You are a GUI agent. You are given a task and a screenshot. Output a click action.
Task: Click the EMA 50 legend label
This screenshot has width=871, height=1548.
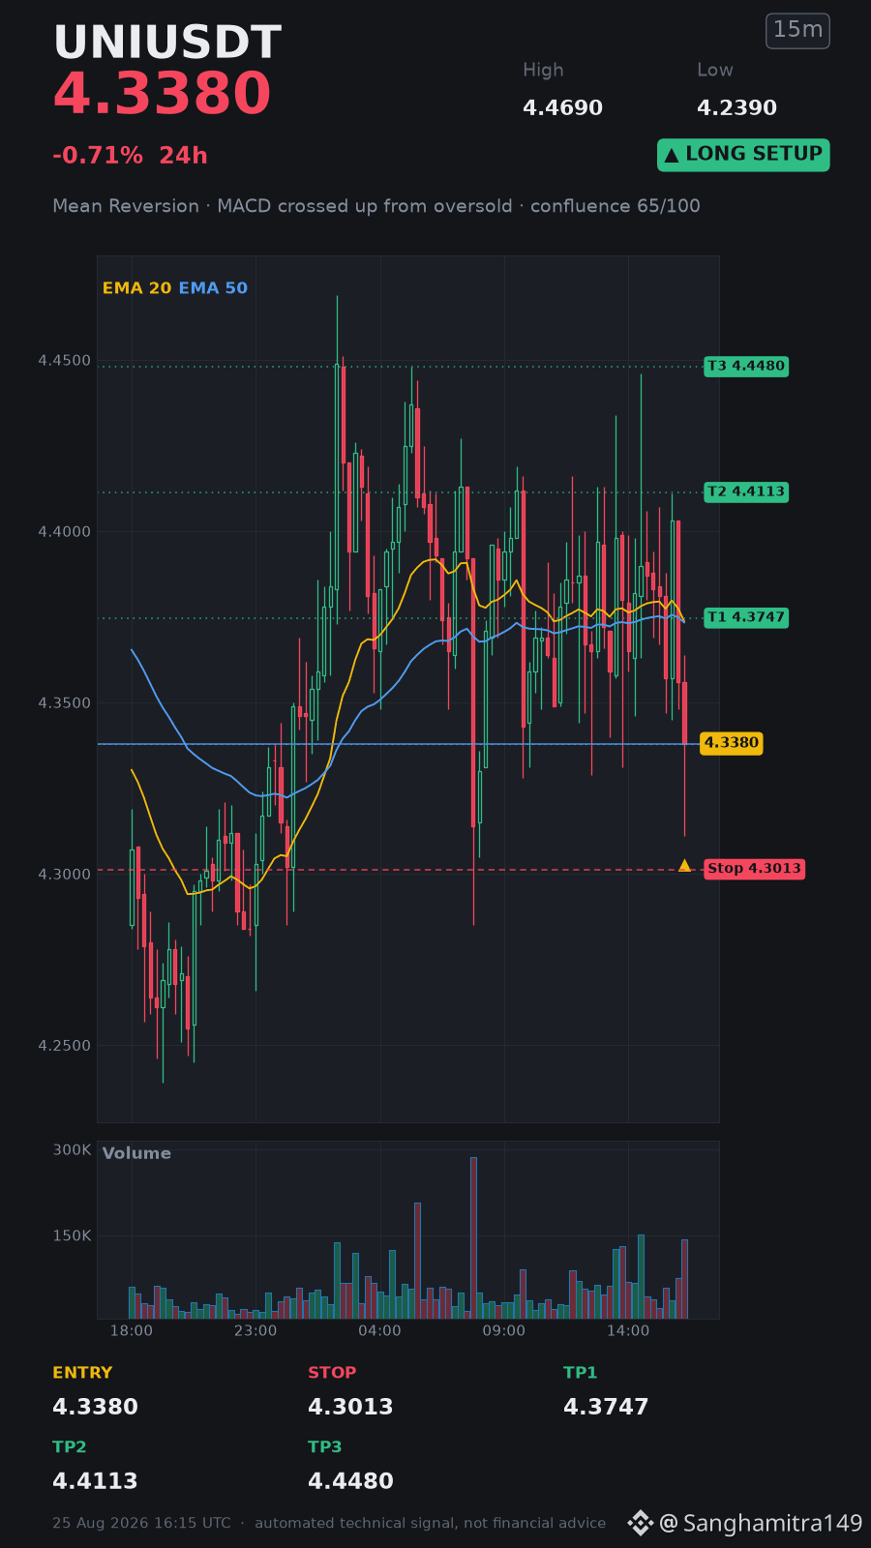[x=213, y=288]
